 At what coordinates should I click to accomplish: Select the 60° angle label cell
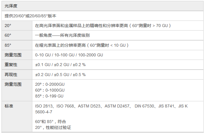pos(8,35)
